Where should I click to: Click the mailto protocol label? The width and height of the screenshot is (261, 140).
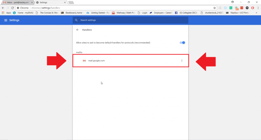pyautogui.click(x=79, y=52)
